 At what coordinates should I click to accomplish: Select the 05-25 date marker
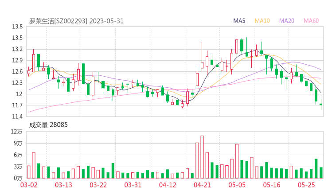pos(306,185)
